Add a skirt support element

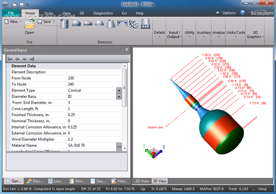(146, 24)
